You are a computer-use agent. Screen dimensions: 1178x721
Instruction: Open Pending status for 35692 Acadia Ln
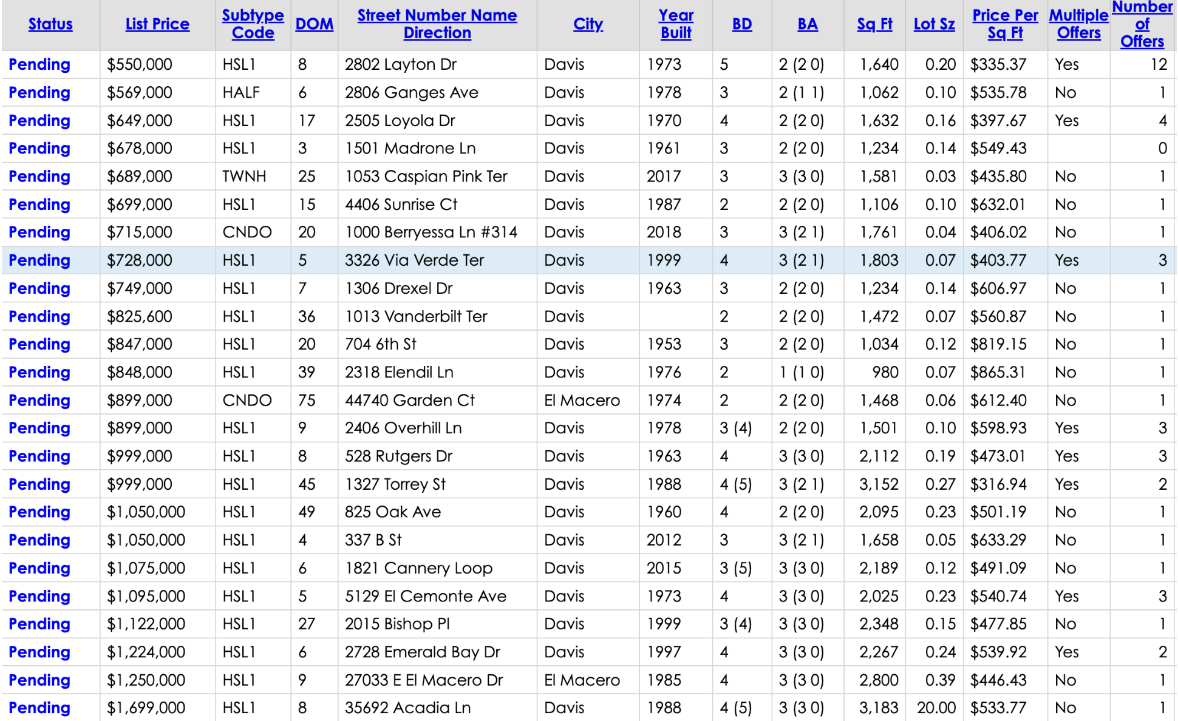tap(39, 708)
